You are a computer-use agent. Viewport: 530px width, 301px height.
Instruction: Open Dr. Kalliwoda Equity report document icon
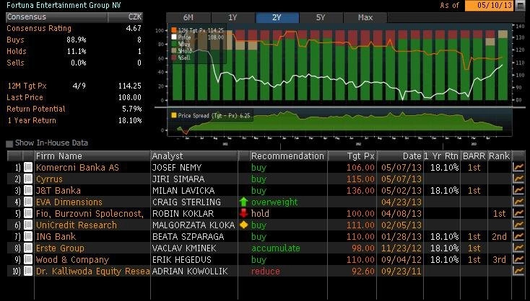[28, 271]
